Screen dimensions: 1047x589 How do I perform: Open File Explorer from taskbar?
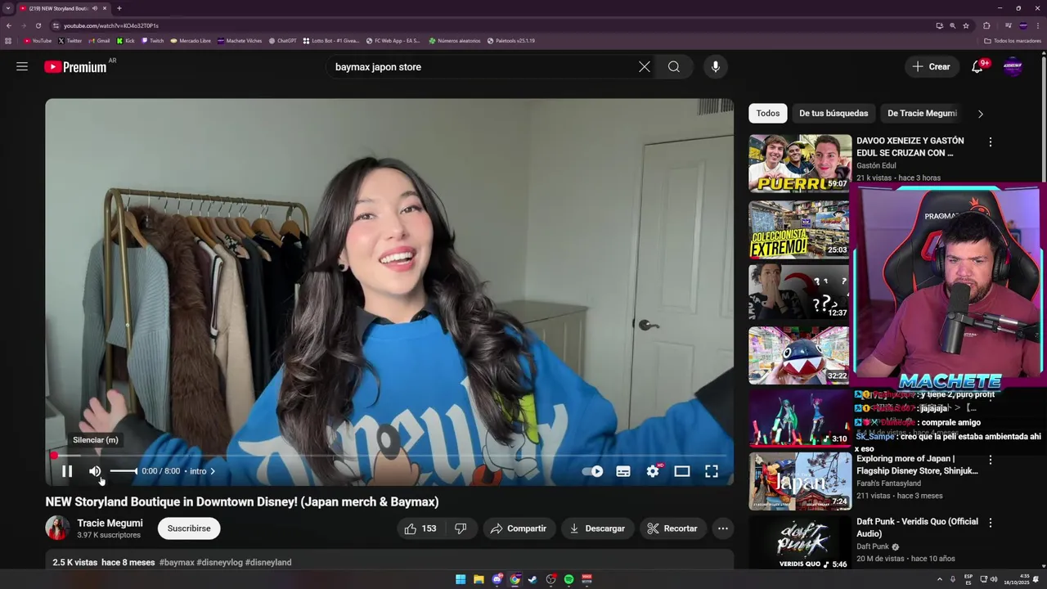click(x=479, y=579)
